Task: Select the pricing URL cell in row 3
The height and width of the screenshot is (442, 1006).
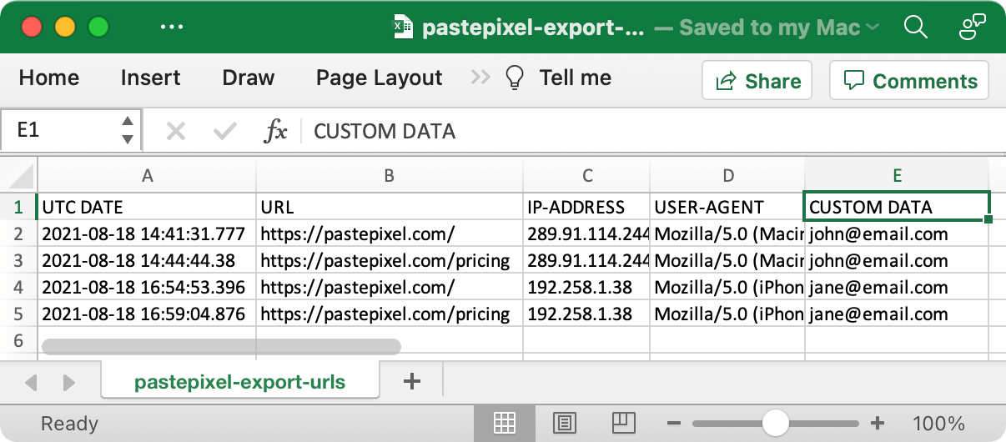Action: 390,260
